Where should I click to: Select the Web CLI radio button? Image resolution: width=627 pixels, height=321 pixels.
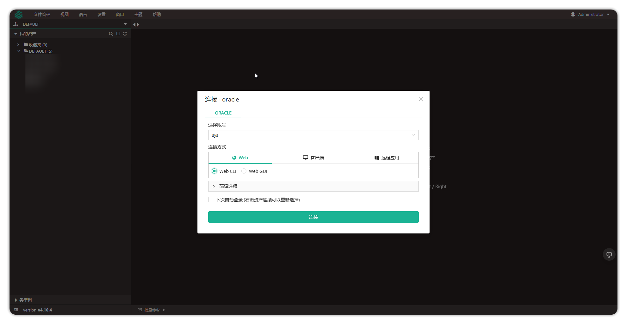pyautogui.click(x=214, y=171)
